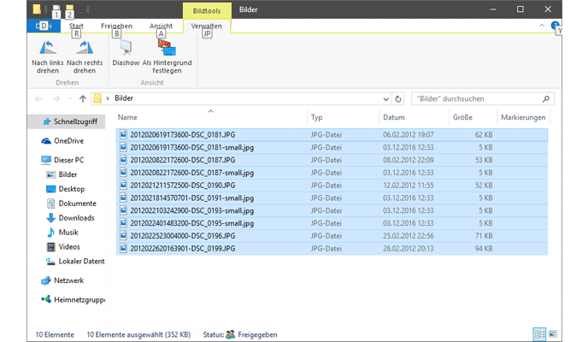Select Downloads folder in sidebar
Screen dimensions: 588x342
tap(75, 218)
